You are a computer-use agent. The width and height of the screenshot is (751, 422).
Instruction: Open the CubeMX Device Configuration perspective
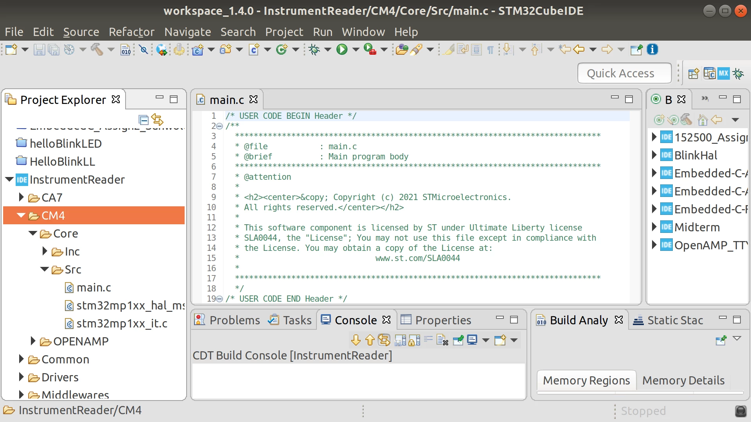724,73
